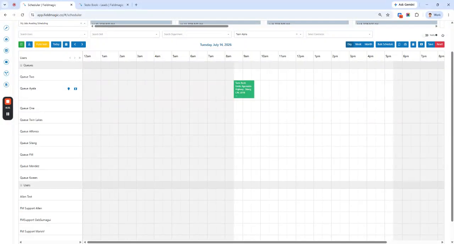Click the bottom timeline horizontal scrollbar
This screenshot has width=454, height=244.
tap(237, 242)
